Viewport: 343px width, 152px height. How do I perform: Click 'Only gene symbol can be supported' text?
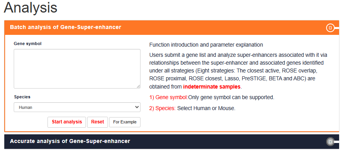[x=231, y=98]
